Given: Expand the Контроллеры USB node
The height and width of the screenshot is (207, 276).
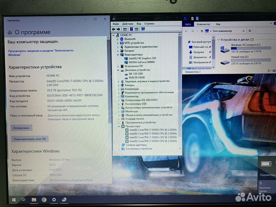Looking at the screenshot, I should 118,104.
